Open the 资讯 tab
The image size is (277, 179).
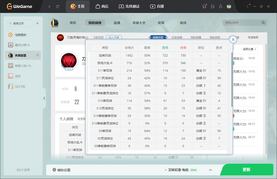tap(73, 23)
